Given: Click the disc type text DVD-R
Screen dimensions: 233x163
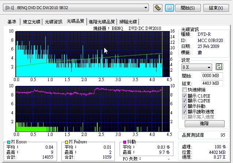Looking at the screenshot, I should (204, 34).
